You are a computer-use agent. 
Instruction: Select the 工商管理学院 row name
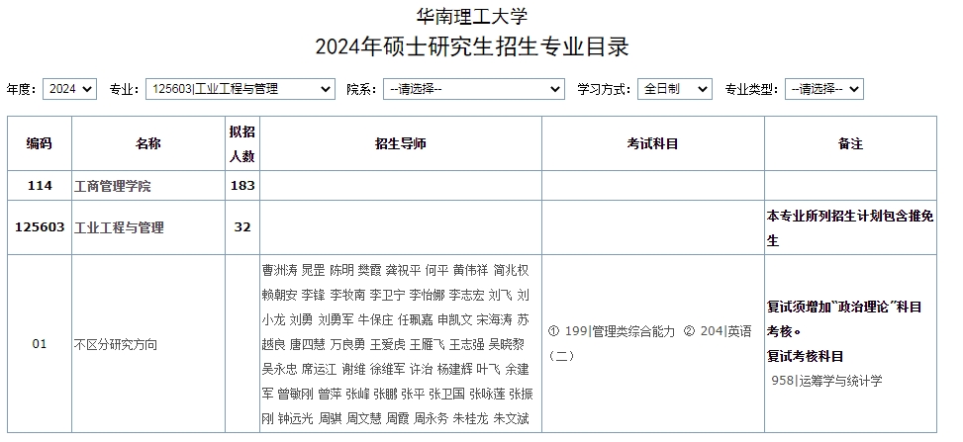click(113, 186)
